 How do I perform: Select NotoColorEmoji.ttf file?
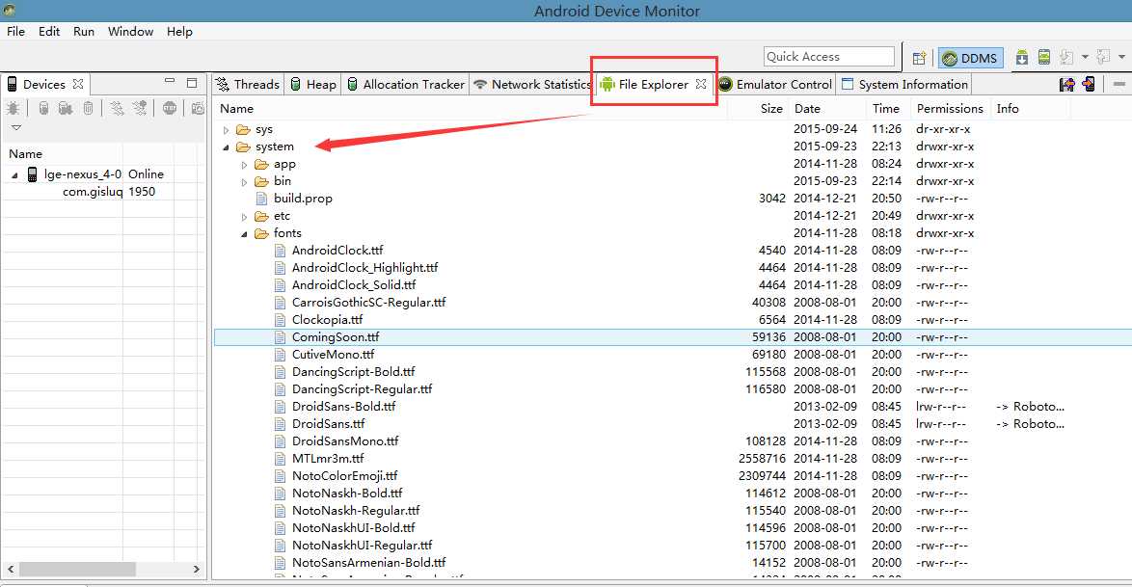(x=344, y=476)
